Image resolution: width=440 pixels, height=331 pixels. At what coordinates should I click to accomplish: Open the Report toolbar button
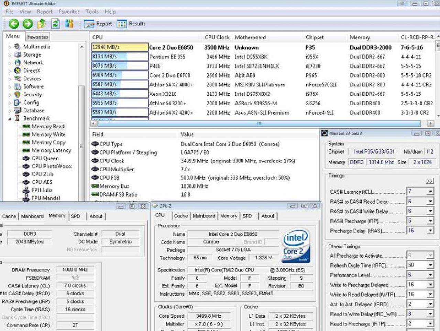(x=98, y=24)
